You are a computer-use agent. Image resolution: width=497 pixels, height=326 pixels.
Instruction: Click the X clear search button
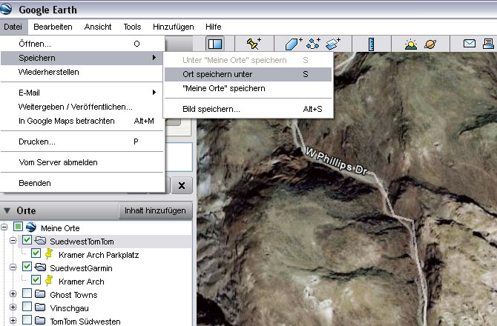(182, 185)
